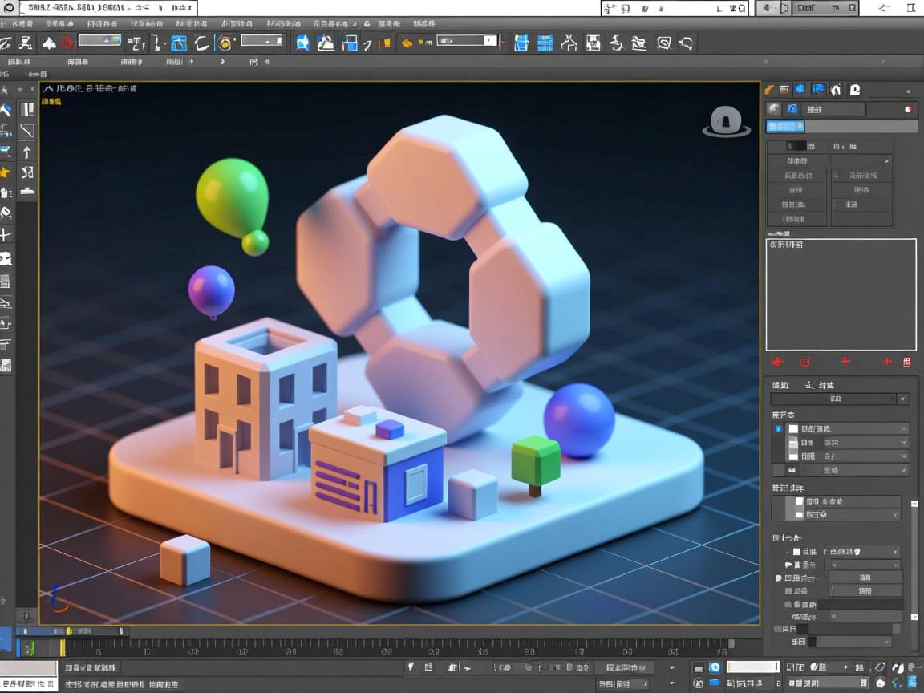Click the yellow star icon in left toolbar

pyautogui.click(x=6, y=172)
